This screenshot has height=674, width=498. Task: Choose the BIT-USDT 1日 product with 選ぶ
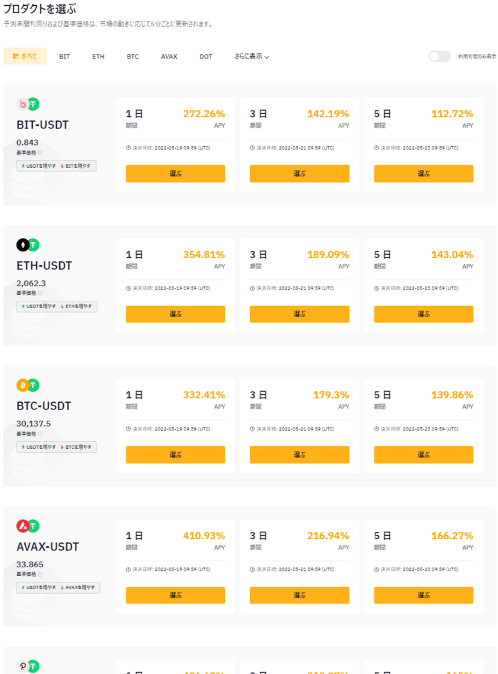point(175,174)
